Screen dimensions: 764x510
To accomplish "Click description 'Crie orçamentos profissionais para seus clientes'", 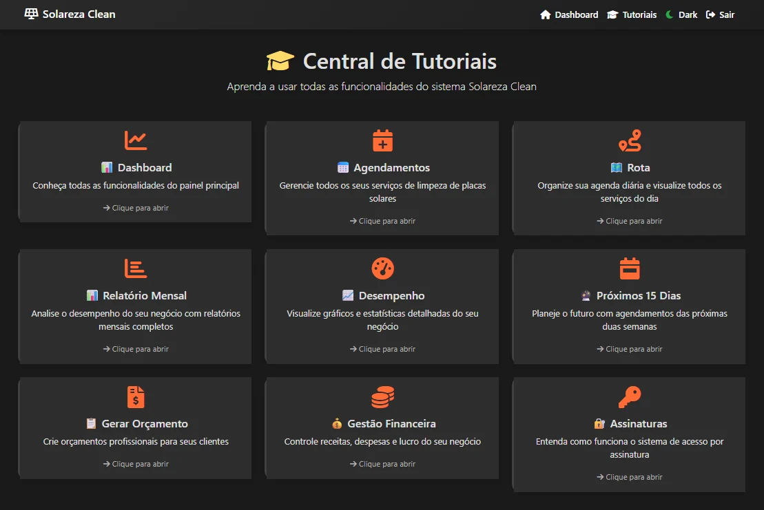I will 136,441.
